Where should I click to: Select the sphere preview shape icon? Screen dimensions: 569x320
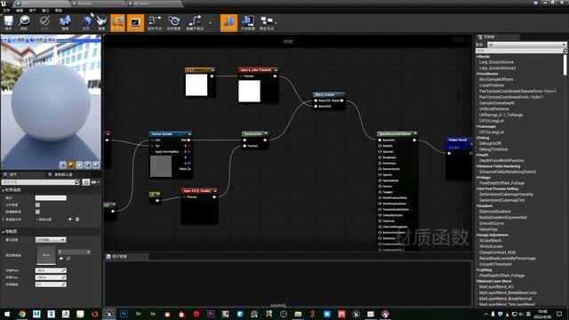pyautogui.click(x=71, y=165)
